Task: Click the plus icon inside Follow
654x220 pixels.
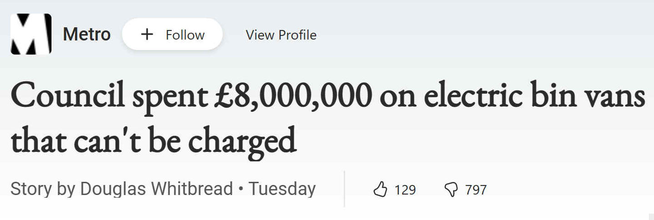Action: [147, 35]
